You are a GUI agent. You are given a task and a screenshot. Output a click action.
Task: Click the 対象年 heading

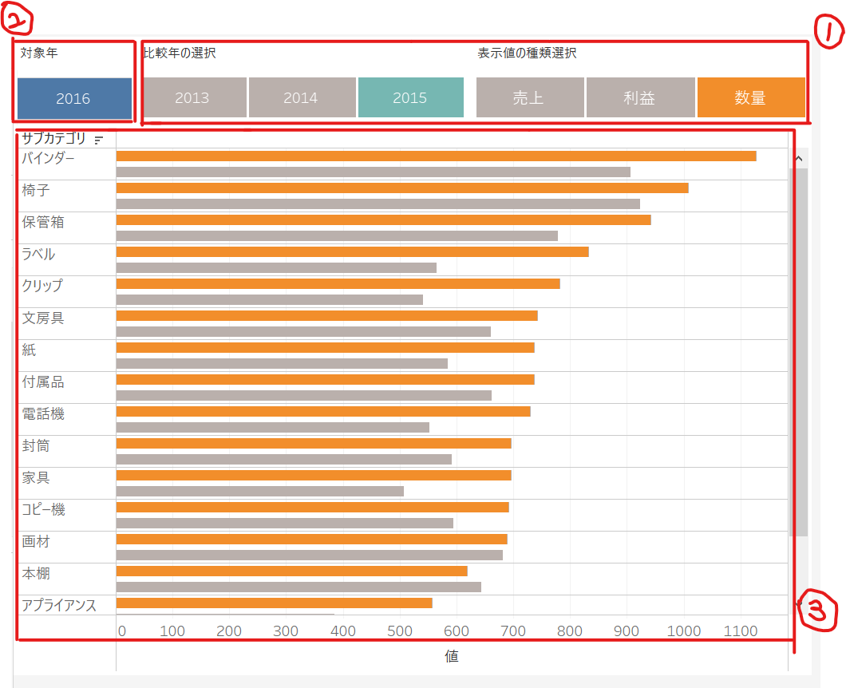[39, 53]
